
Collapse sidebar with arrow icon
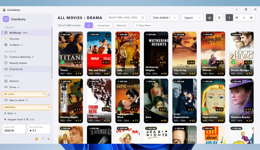coord(49,139)
